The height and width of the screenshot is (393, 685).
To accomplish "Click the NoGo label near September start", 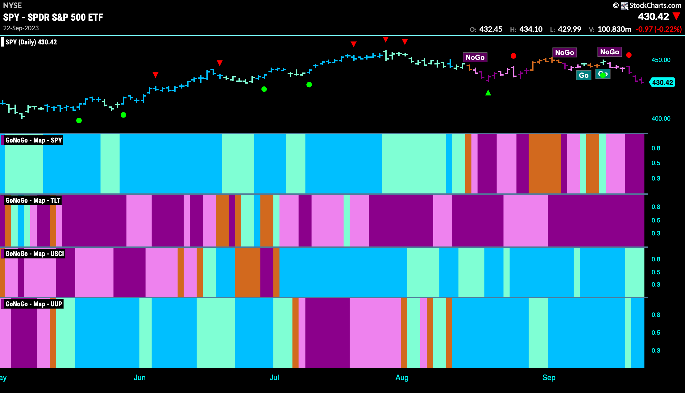I will coord(565,52).
